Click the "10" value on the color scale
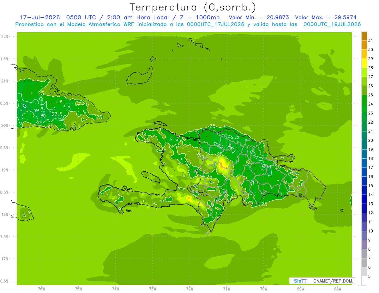 tap(371, 231)
